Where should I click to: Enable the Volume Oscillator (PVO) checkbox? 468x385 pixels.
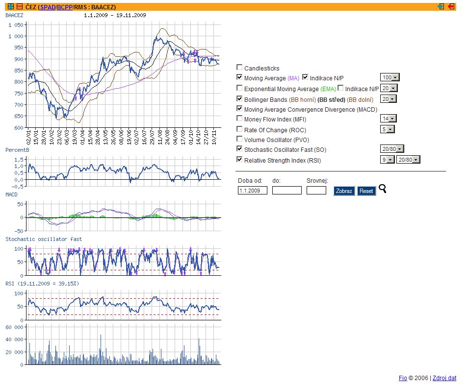click(x=239, y=140)
